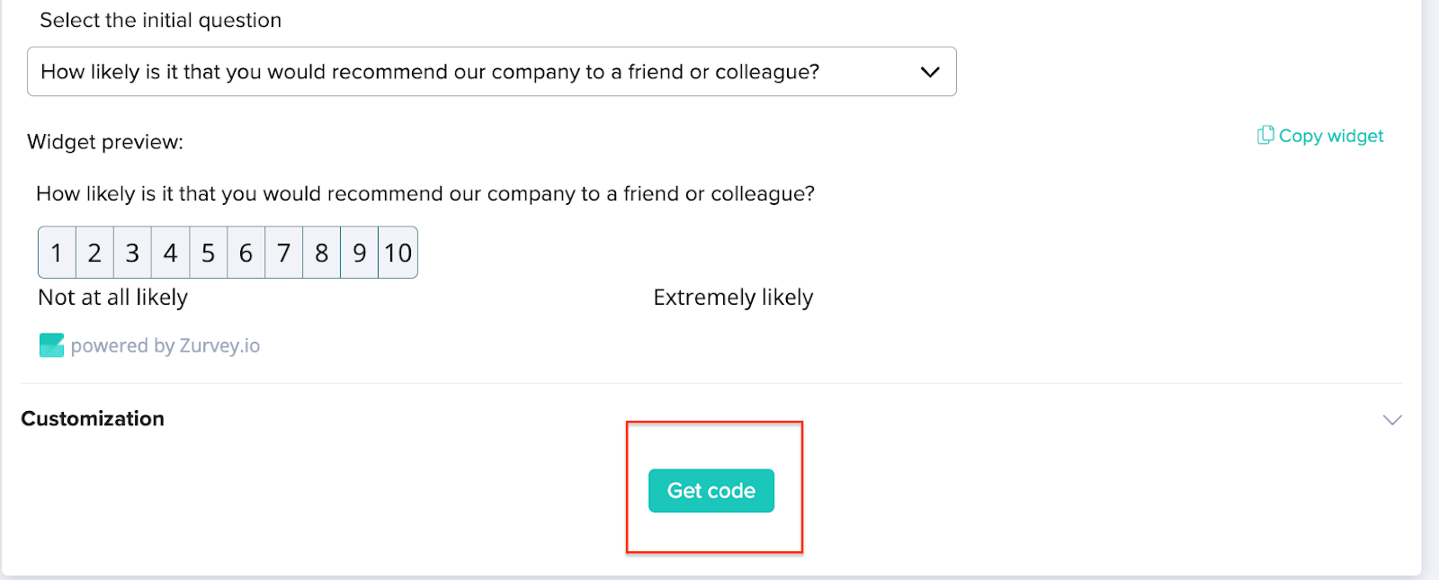
Task: Select rating 6 on the widget preview scale
Action: click(x=246, y=253)
